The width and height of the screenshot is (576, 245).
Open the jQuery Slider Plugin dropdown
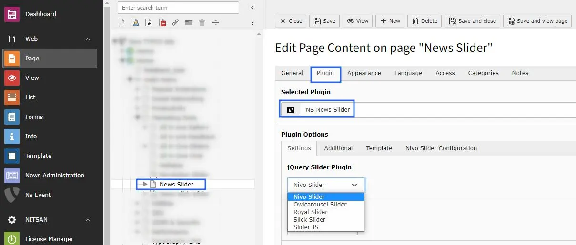tap(326, 185)
